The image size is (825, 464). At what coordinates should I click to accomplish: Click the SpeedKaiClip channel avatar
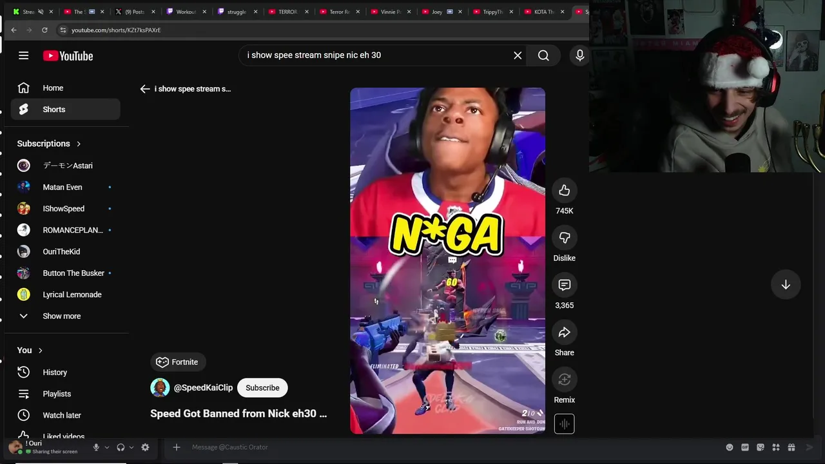[160, 388]
